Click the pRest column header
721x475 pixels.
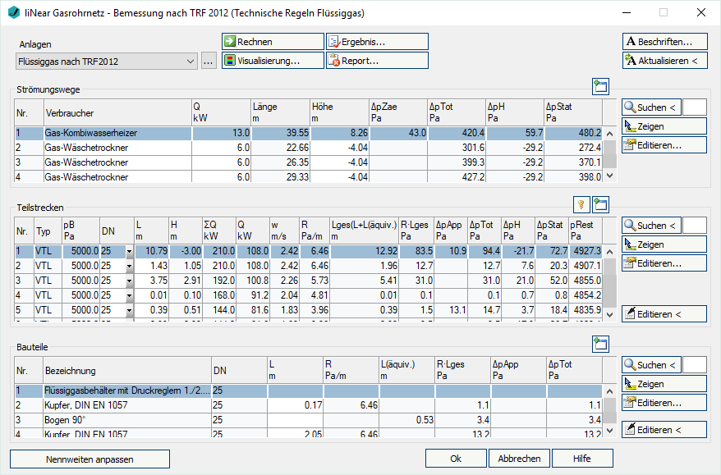click(586, 231)
